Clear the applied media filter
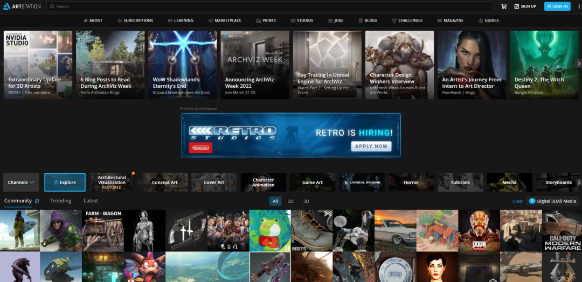The image size is (582, 282). (517, 201)
